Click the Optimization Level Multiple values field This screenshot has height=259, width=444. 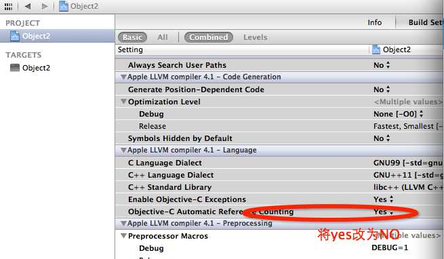click(408, 102)
